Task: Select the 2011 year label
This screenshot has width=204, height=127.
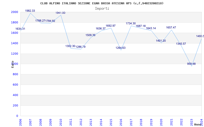Action: 71,122
